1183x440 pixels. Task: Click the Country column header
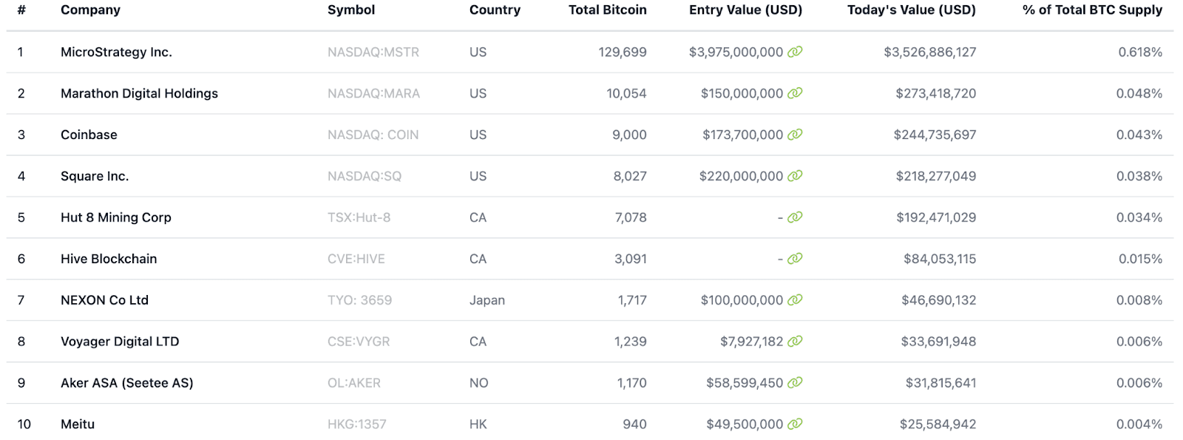(x=495, y=10)
